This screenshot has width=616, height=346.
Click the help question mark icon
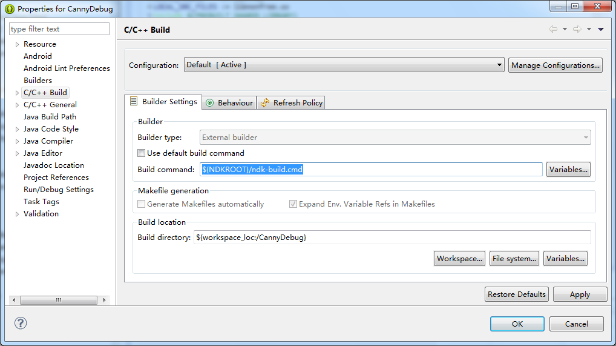point(21,323)
